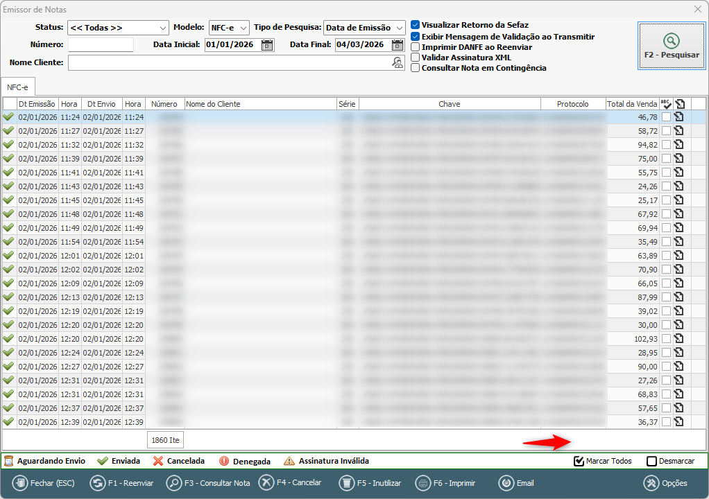Screen dimensions: 709x499
Task: Click the client lookup icon in Nome Cliente
Action: coord(398,62)
